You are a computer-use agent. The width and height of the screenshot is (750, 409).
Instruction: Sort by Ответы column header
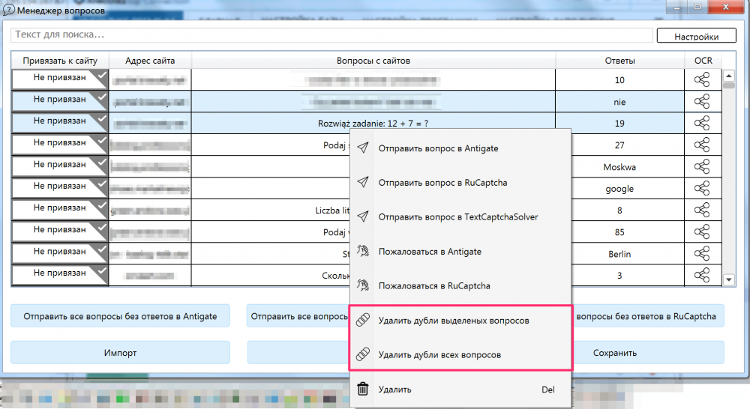point(620,61)
